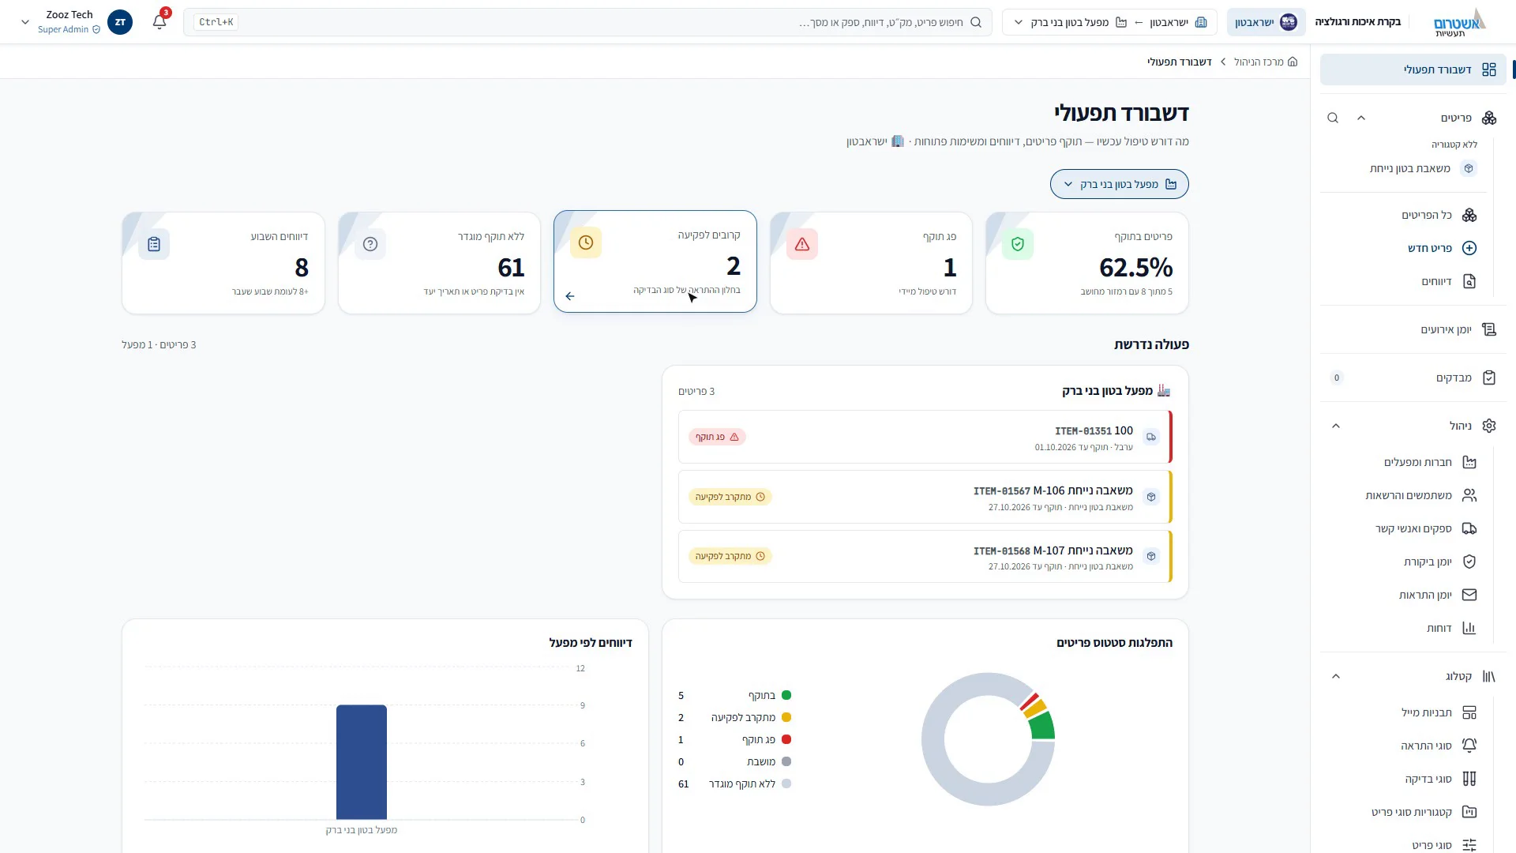Screen dimensions: 1516x853
Task: Click the יומן התראות envelope icon
Action: coord(1469,595)
